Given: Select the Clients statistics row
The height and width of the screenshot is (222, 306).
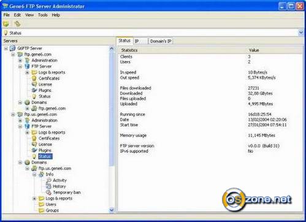Looking at the screenshot, I should (210, 56).
